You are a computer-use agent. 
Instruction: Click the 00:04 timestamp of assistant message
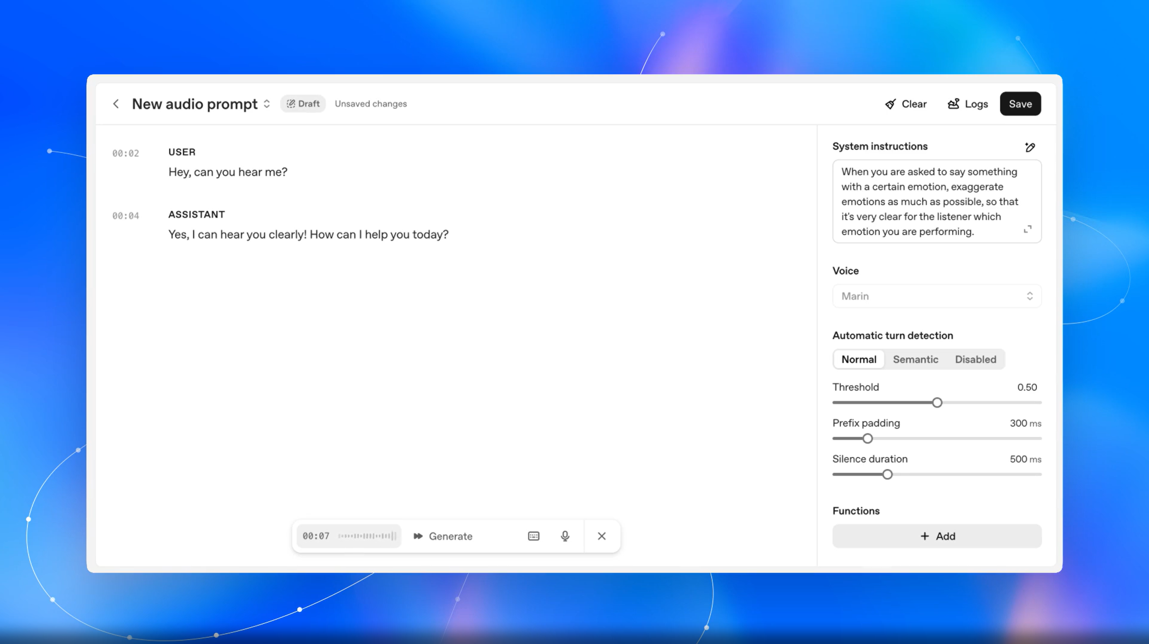126,216
